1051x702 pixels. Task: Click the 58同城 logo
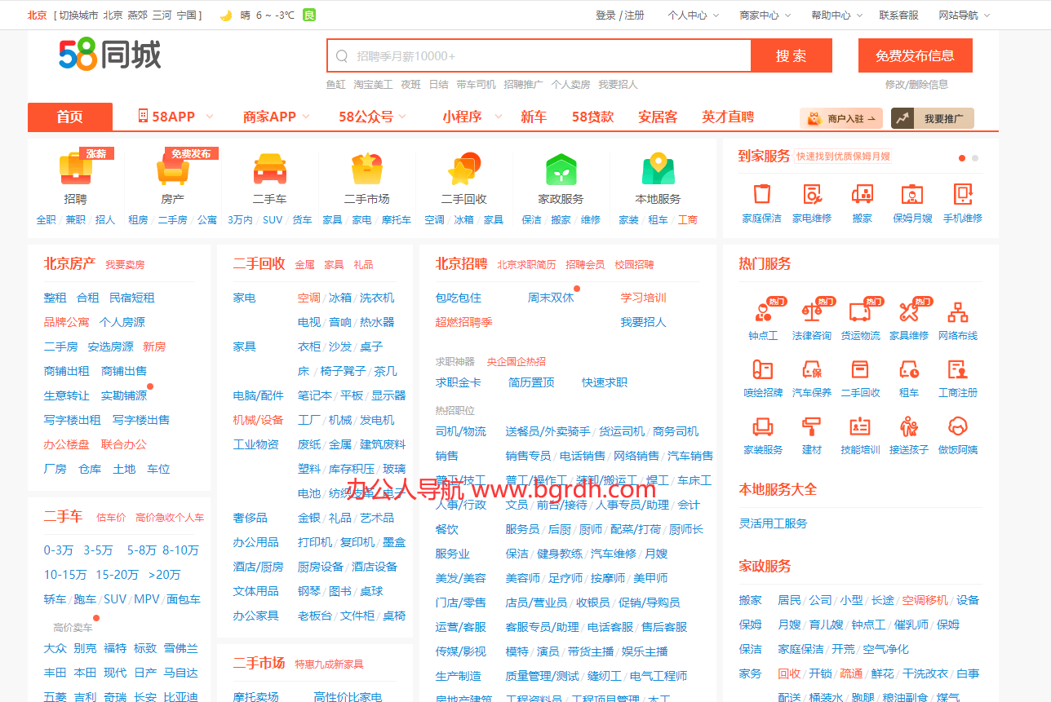[109, 55]
